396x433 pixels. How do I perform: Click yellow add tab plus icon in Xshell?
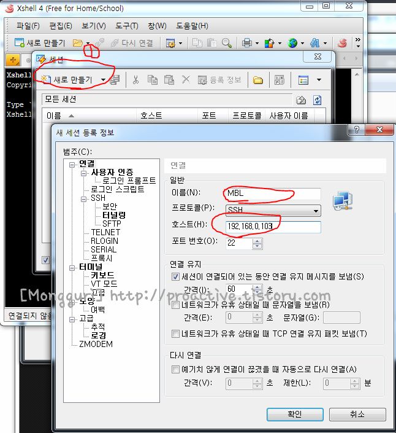click(x=13, y=60)
